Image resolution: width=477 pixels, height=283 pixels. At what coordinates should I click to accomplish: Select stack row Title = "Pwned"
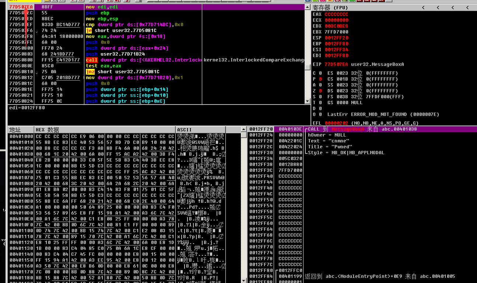coord(330,147)
